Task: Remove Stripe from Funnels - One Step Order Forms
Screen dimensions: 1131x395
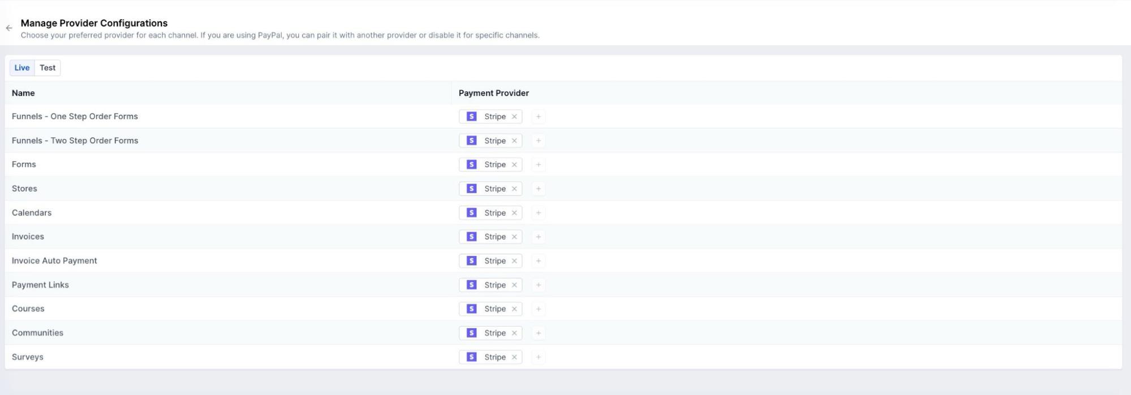Action: pyautogui.click(x=514, y=117)
